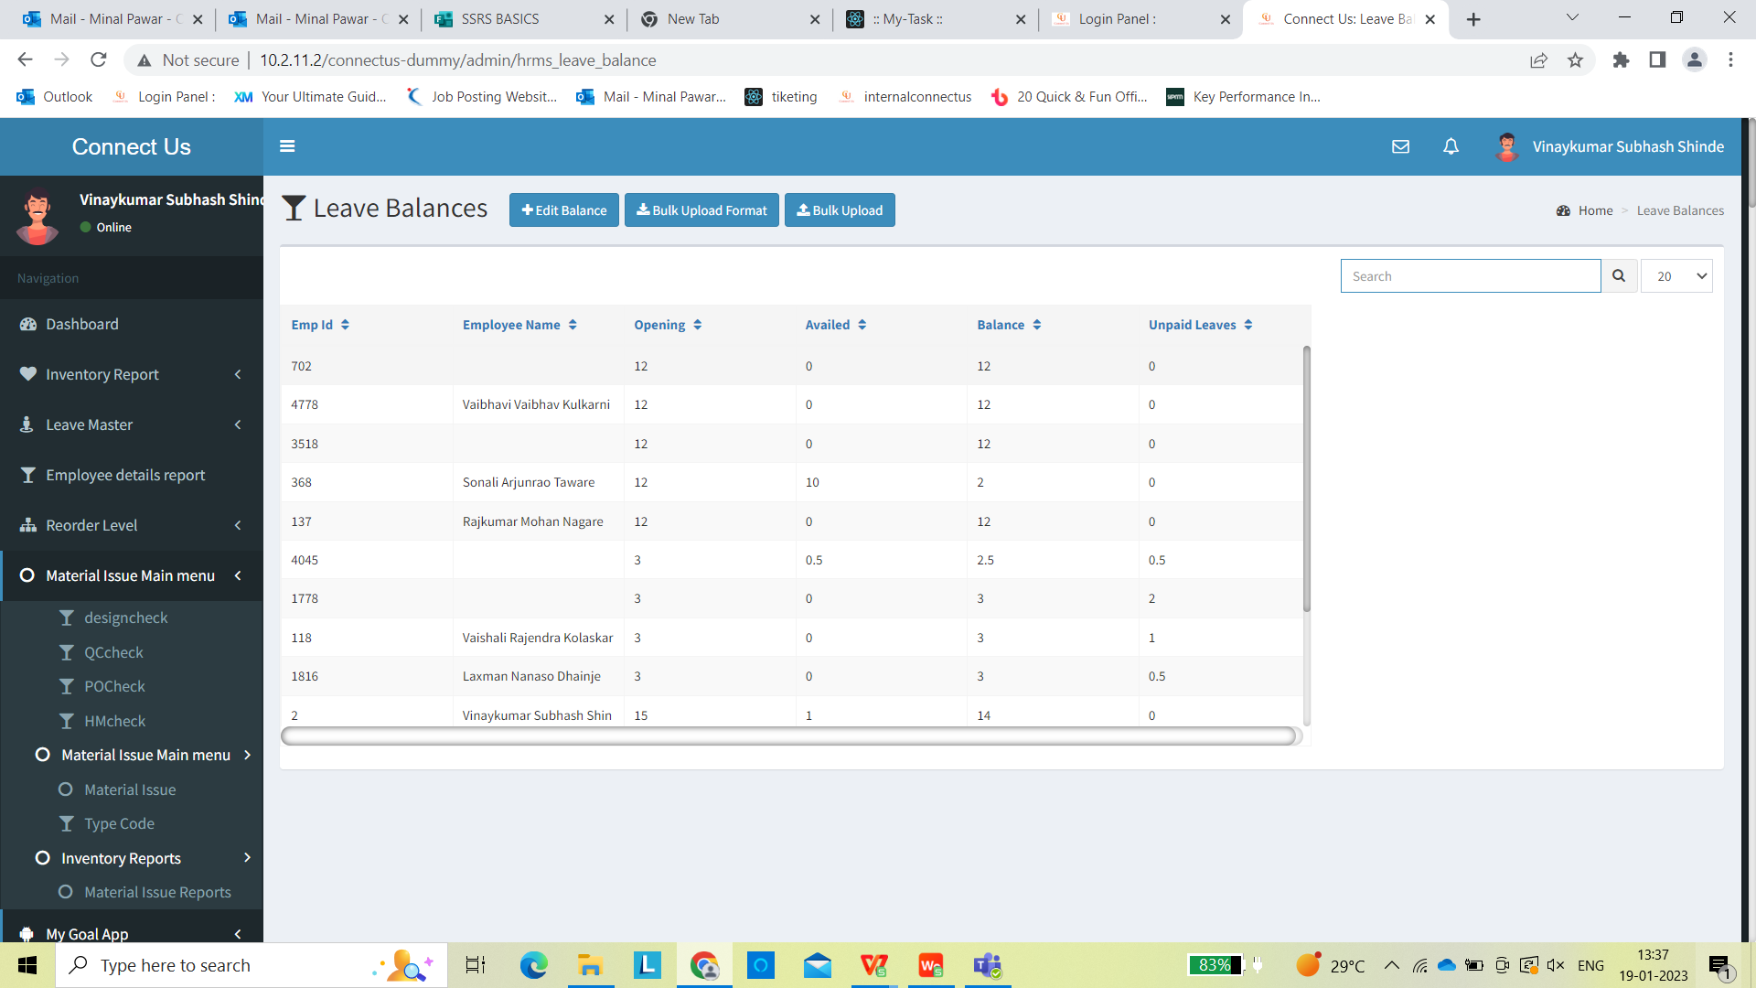Open Microsoft Edge from taskbar
Image resolution: width=1756 pixels, height=988 pixels.
(533, 965)
